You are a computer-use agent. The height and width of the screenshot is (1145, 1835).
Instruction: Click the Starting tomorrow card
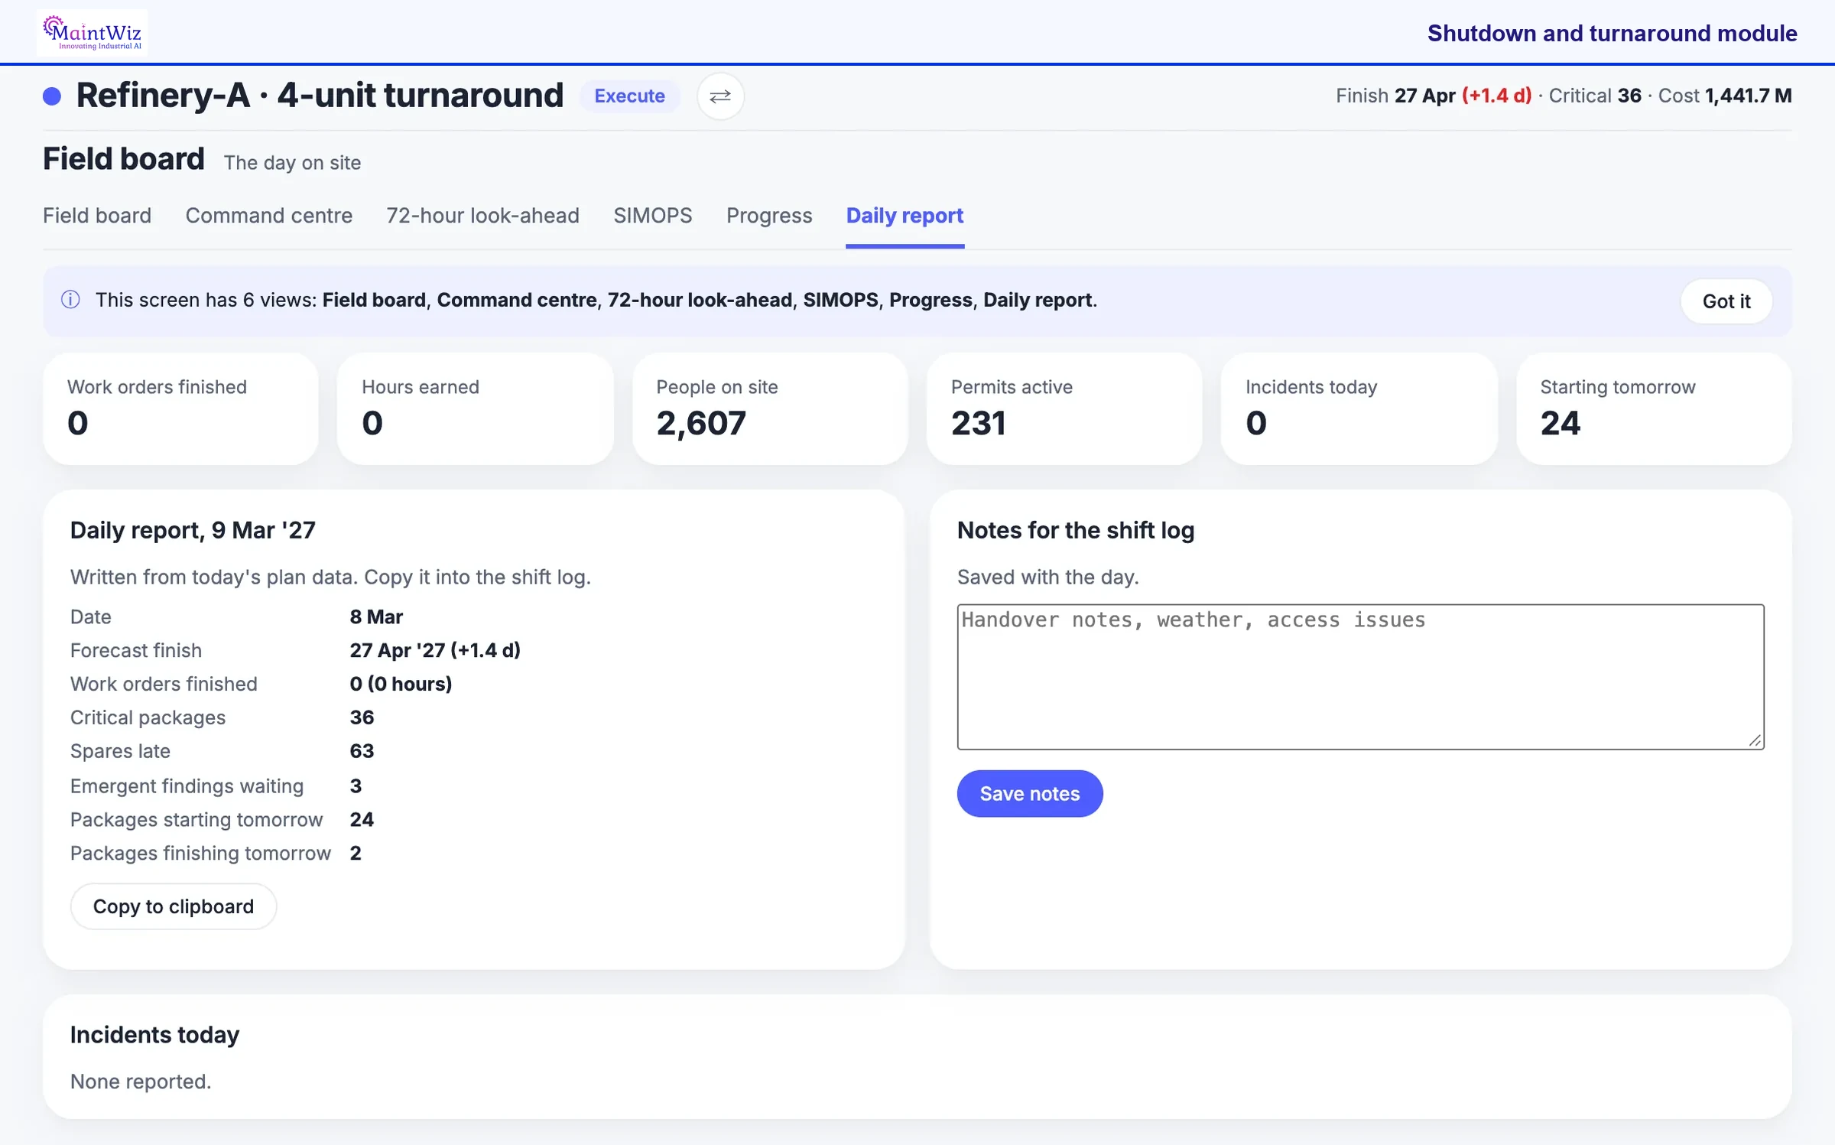click(x=1654, y=408)
